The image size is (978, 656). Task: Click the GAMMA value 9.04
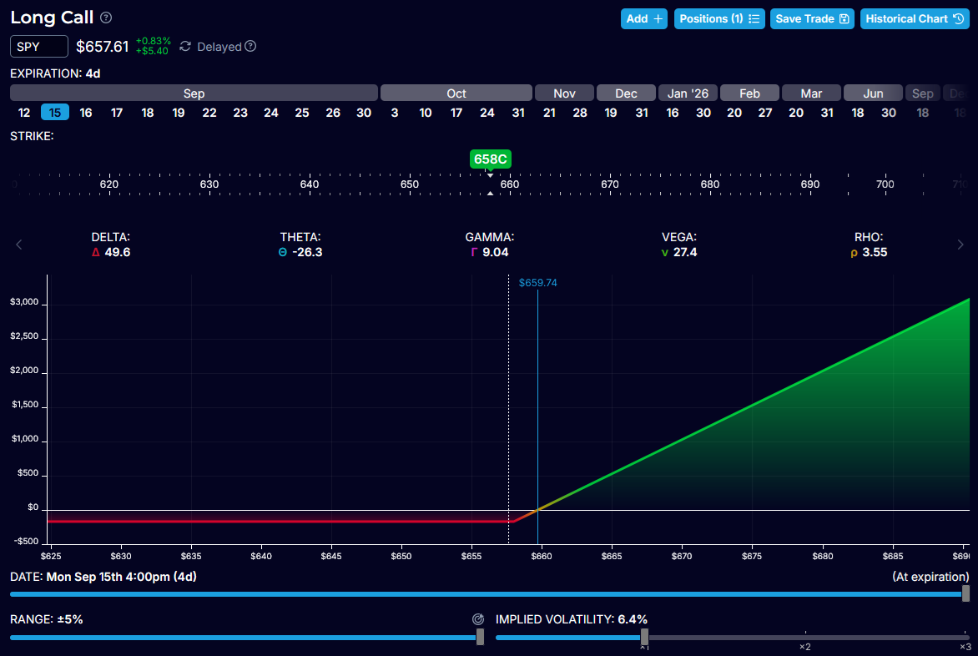click(495, 253)
